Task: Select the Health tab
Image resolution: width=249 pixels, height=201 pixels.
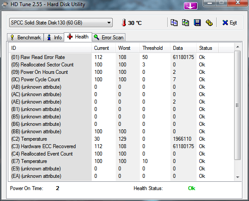Action: [x=78, y=37]
